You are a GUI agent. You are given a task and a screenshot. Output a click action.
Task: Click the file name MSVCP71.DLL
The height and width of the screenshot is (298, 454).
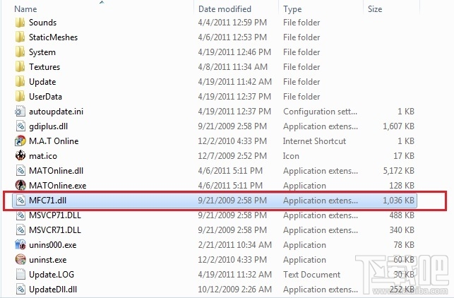(55, 215)
